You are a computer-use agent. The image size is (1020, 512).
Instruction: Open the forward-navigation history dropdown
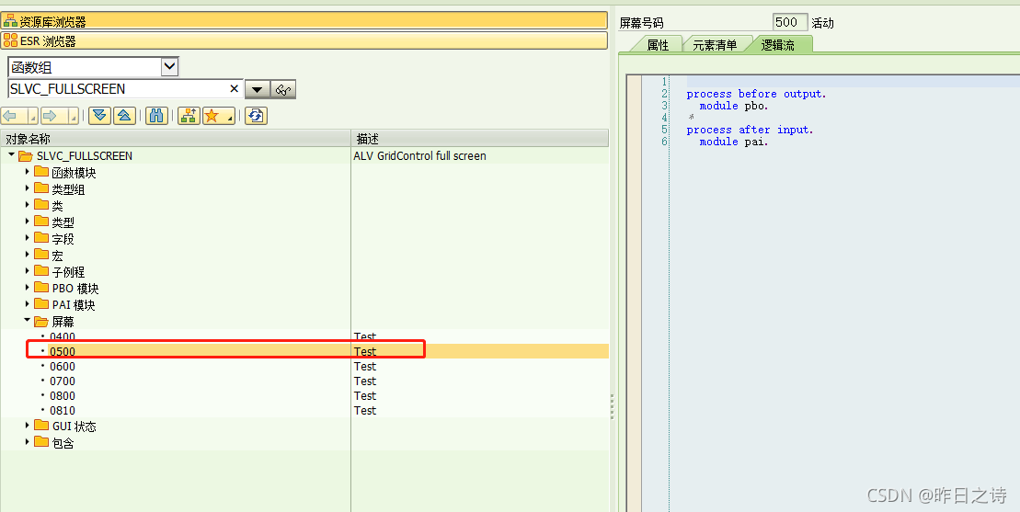pos(73,117)
